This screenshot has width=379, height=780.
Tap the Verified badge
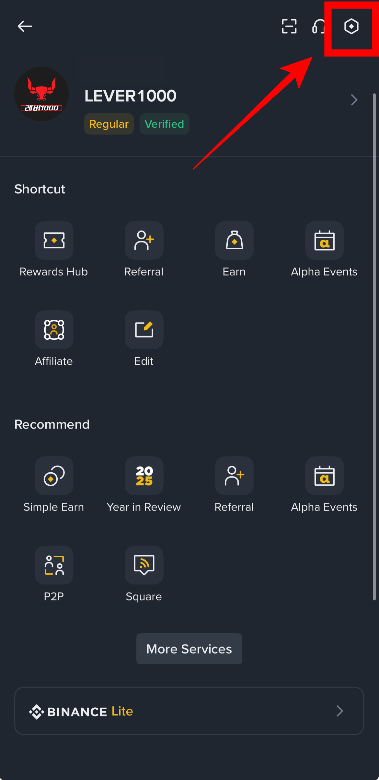[164, 124]
